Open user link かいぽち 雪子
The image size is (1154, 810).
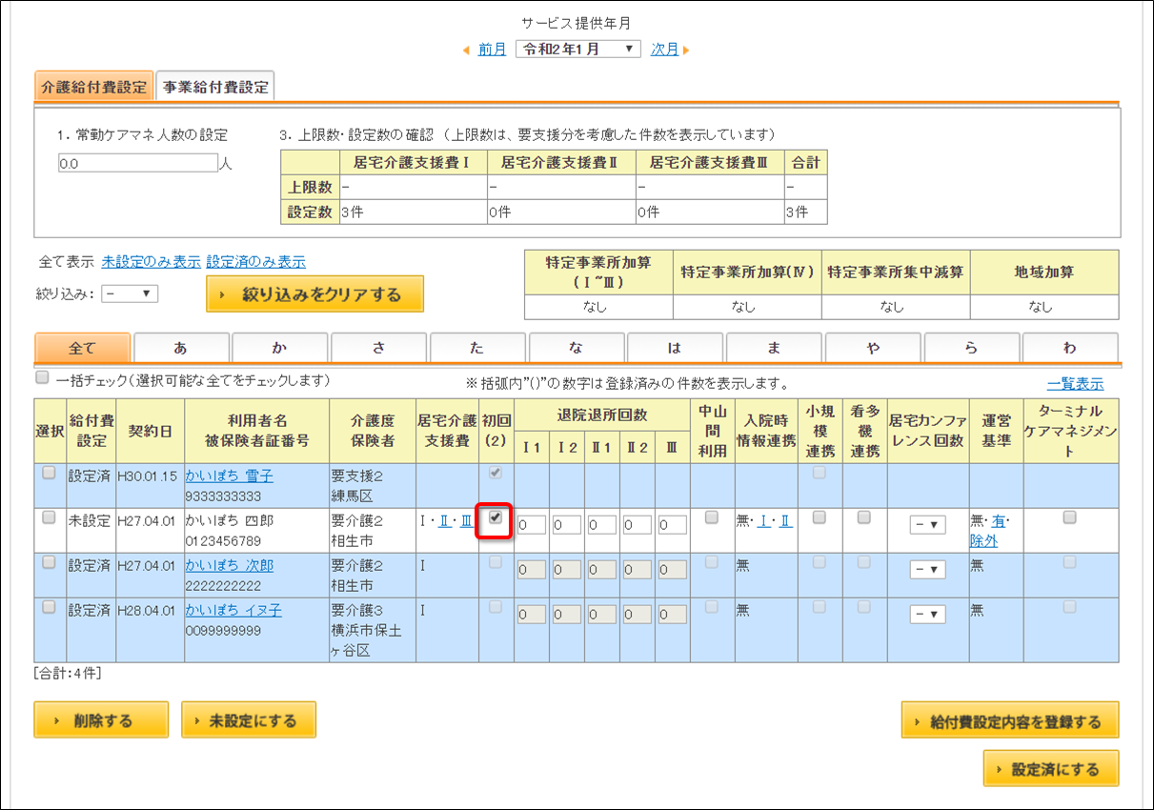[x=229, y=476]
